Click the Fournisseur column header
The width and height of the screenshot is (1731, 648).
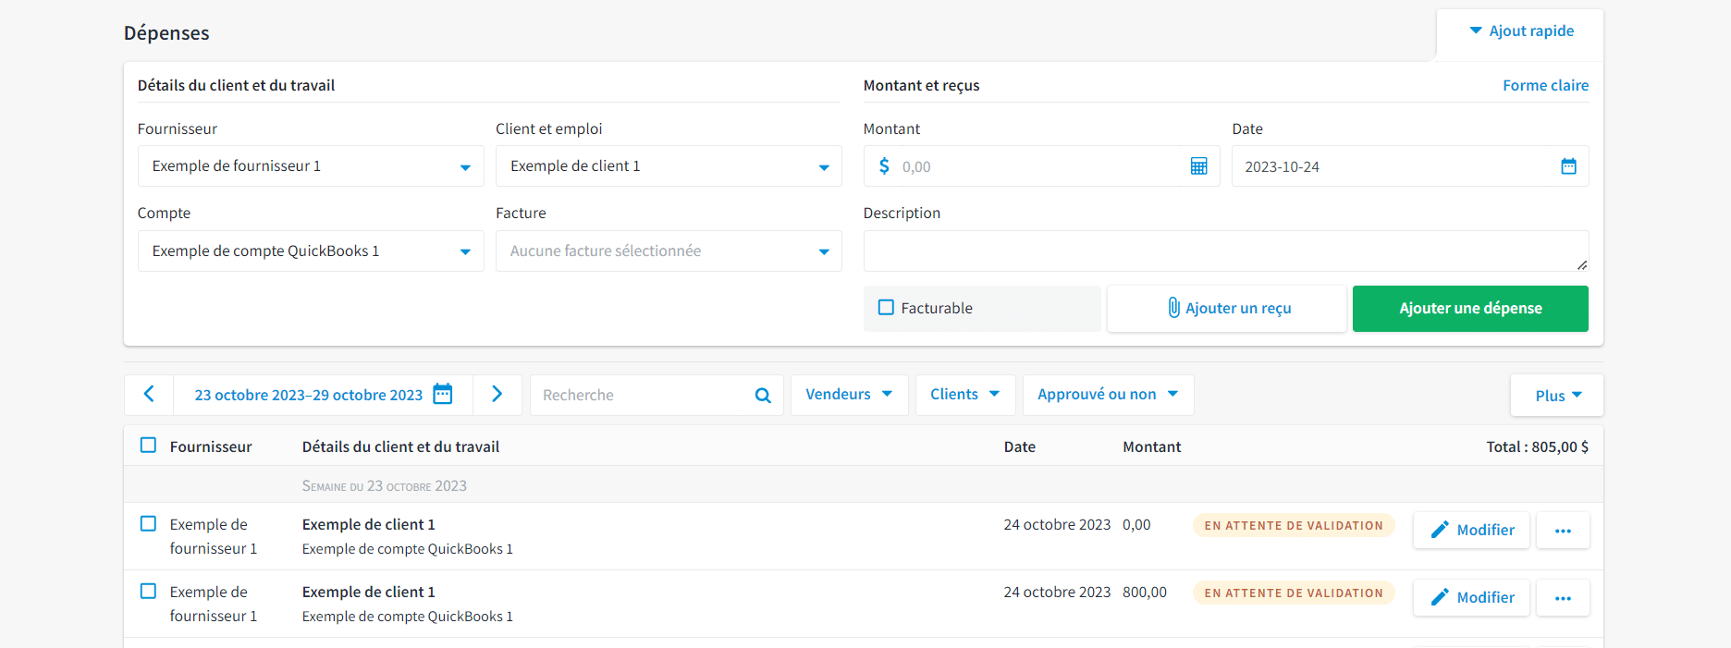click(x=211, y=446)
